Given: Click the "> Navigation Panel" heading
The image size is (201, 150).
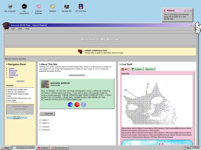Looking at the screenshot, I should (x=16, y=64).
